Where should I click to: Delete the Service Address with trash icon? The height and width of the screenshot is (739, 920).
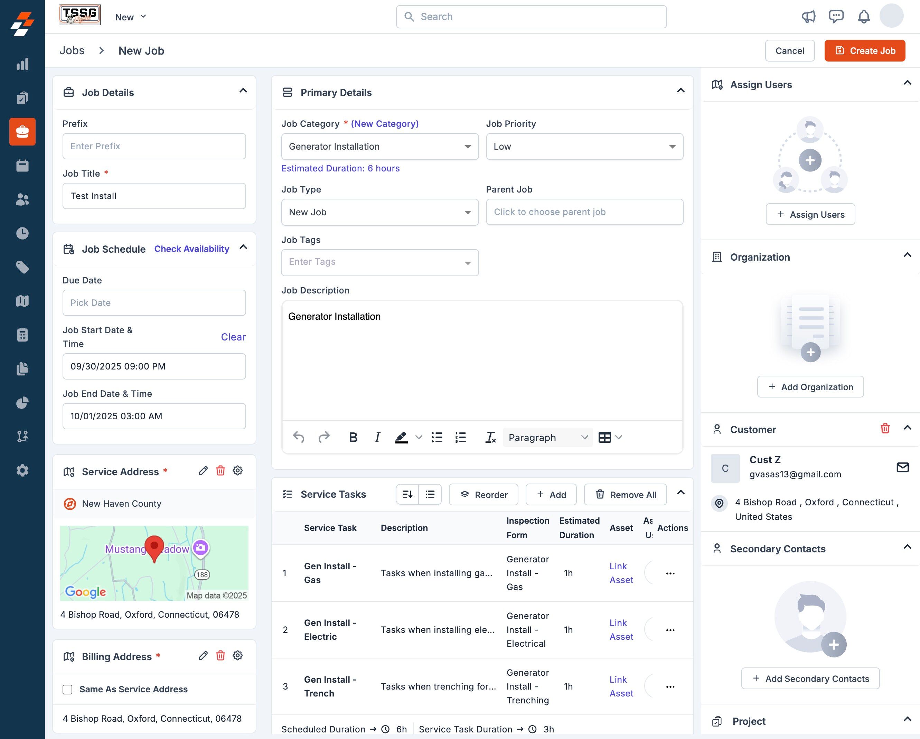pos(220,471)
